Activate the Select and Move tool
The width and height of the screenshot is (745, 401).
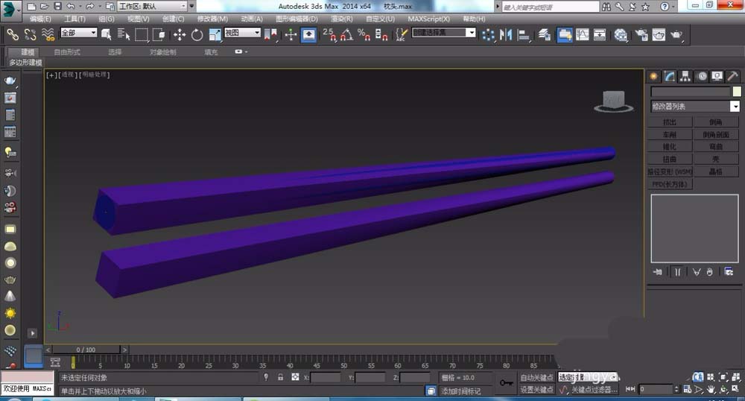click(x=180, y=35)
